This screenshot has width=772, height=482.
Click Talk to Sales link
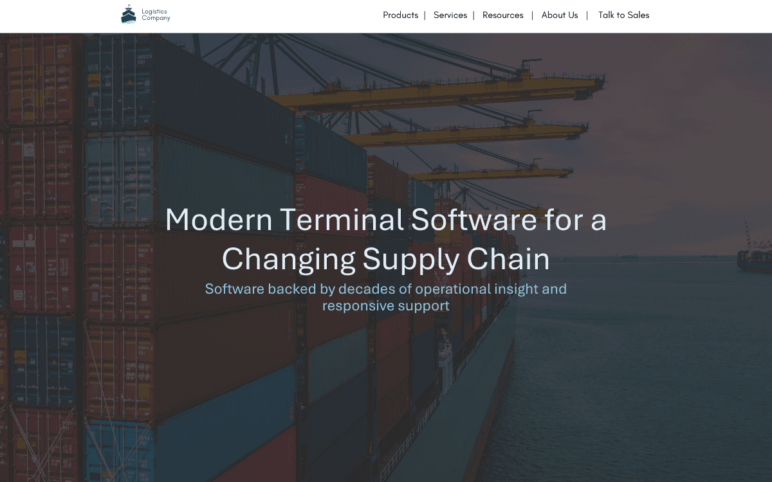coord(623,15)
